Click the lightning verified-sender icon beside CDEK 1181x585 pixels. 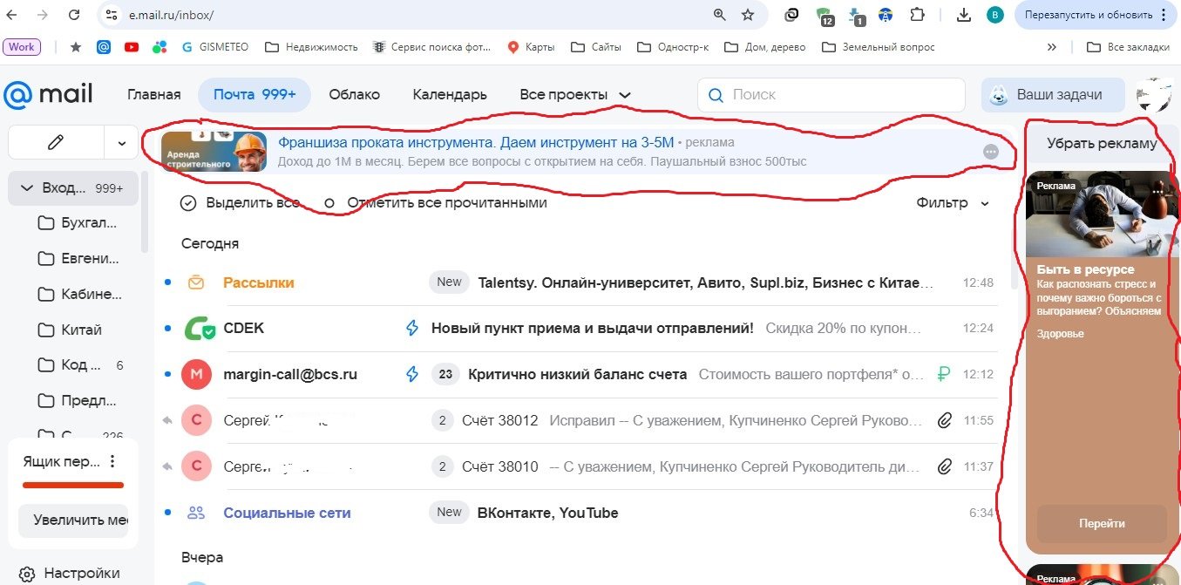[411, 328]
